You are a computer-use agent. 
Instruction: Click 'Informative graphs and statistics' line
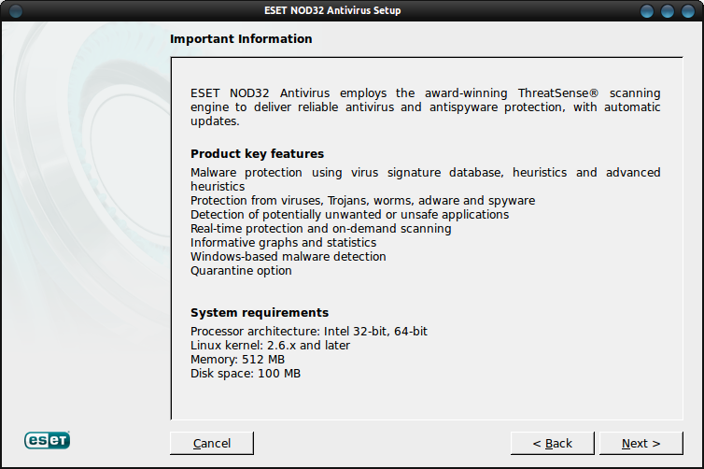(x=283, y=243)
